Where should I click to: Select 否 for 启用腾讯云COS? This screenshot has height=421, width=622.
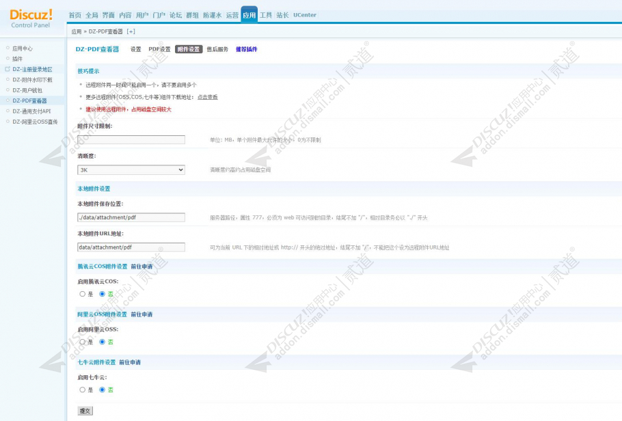(103, 294)
